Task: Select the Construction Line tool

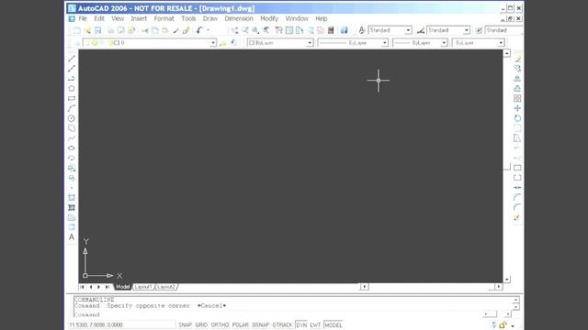Action: pyautogui.click(x=72, y=69)
